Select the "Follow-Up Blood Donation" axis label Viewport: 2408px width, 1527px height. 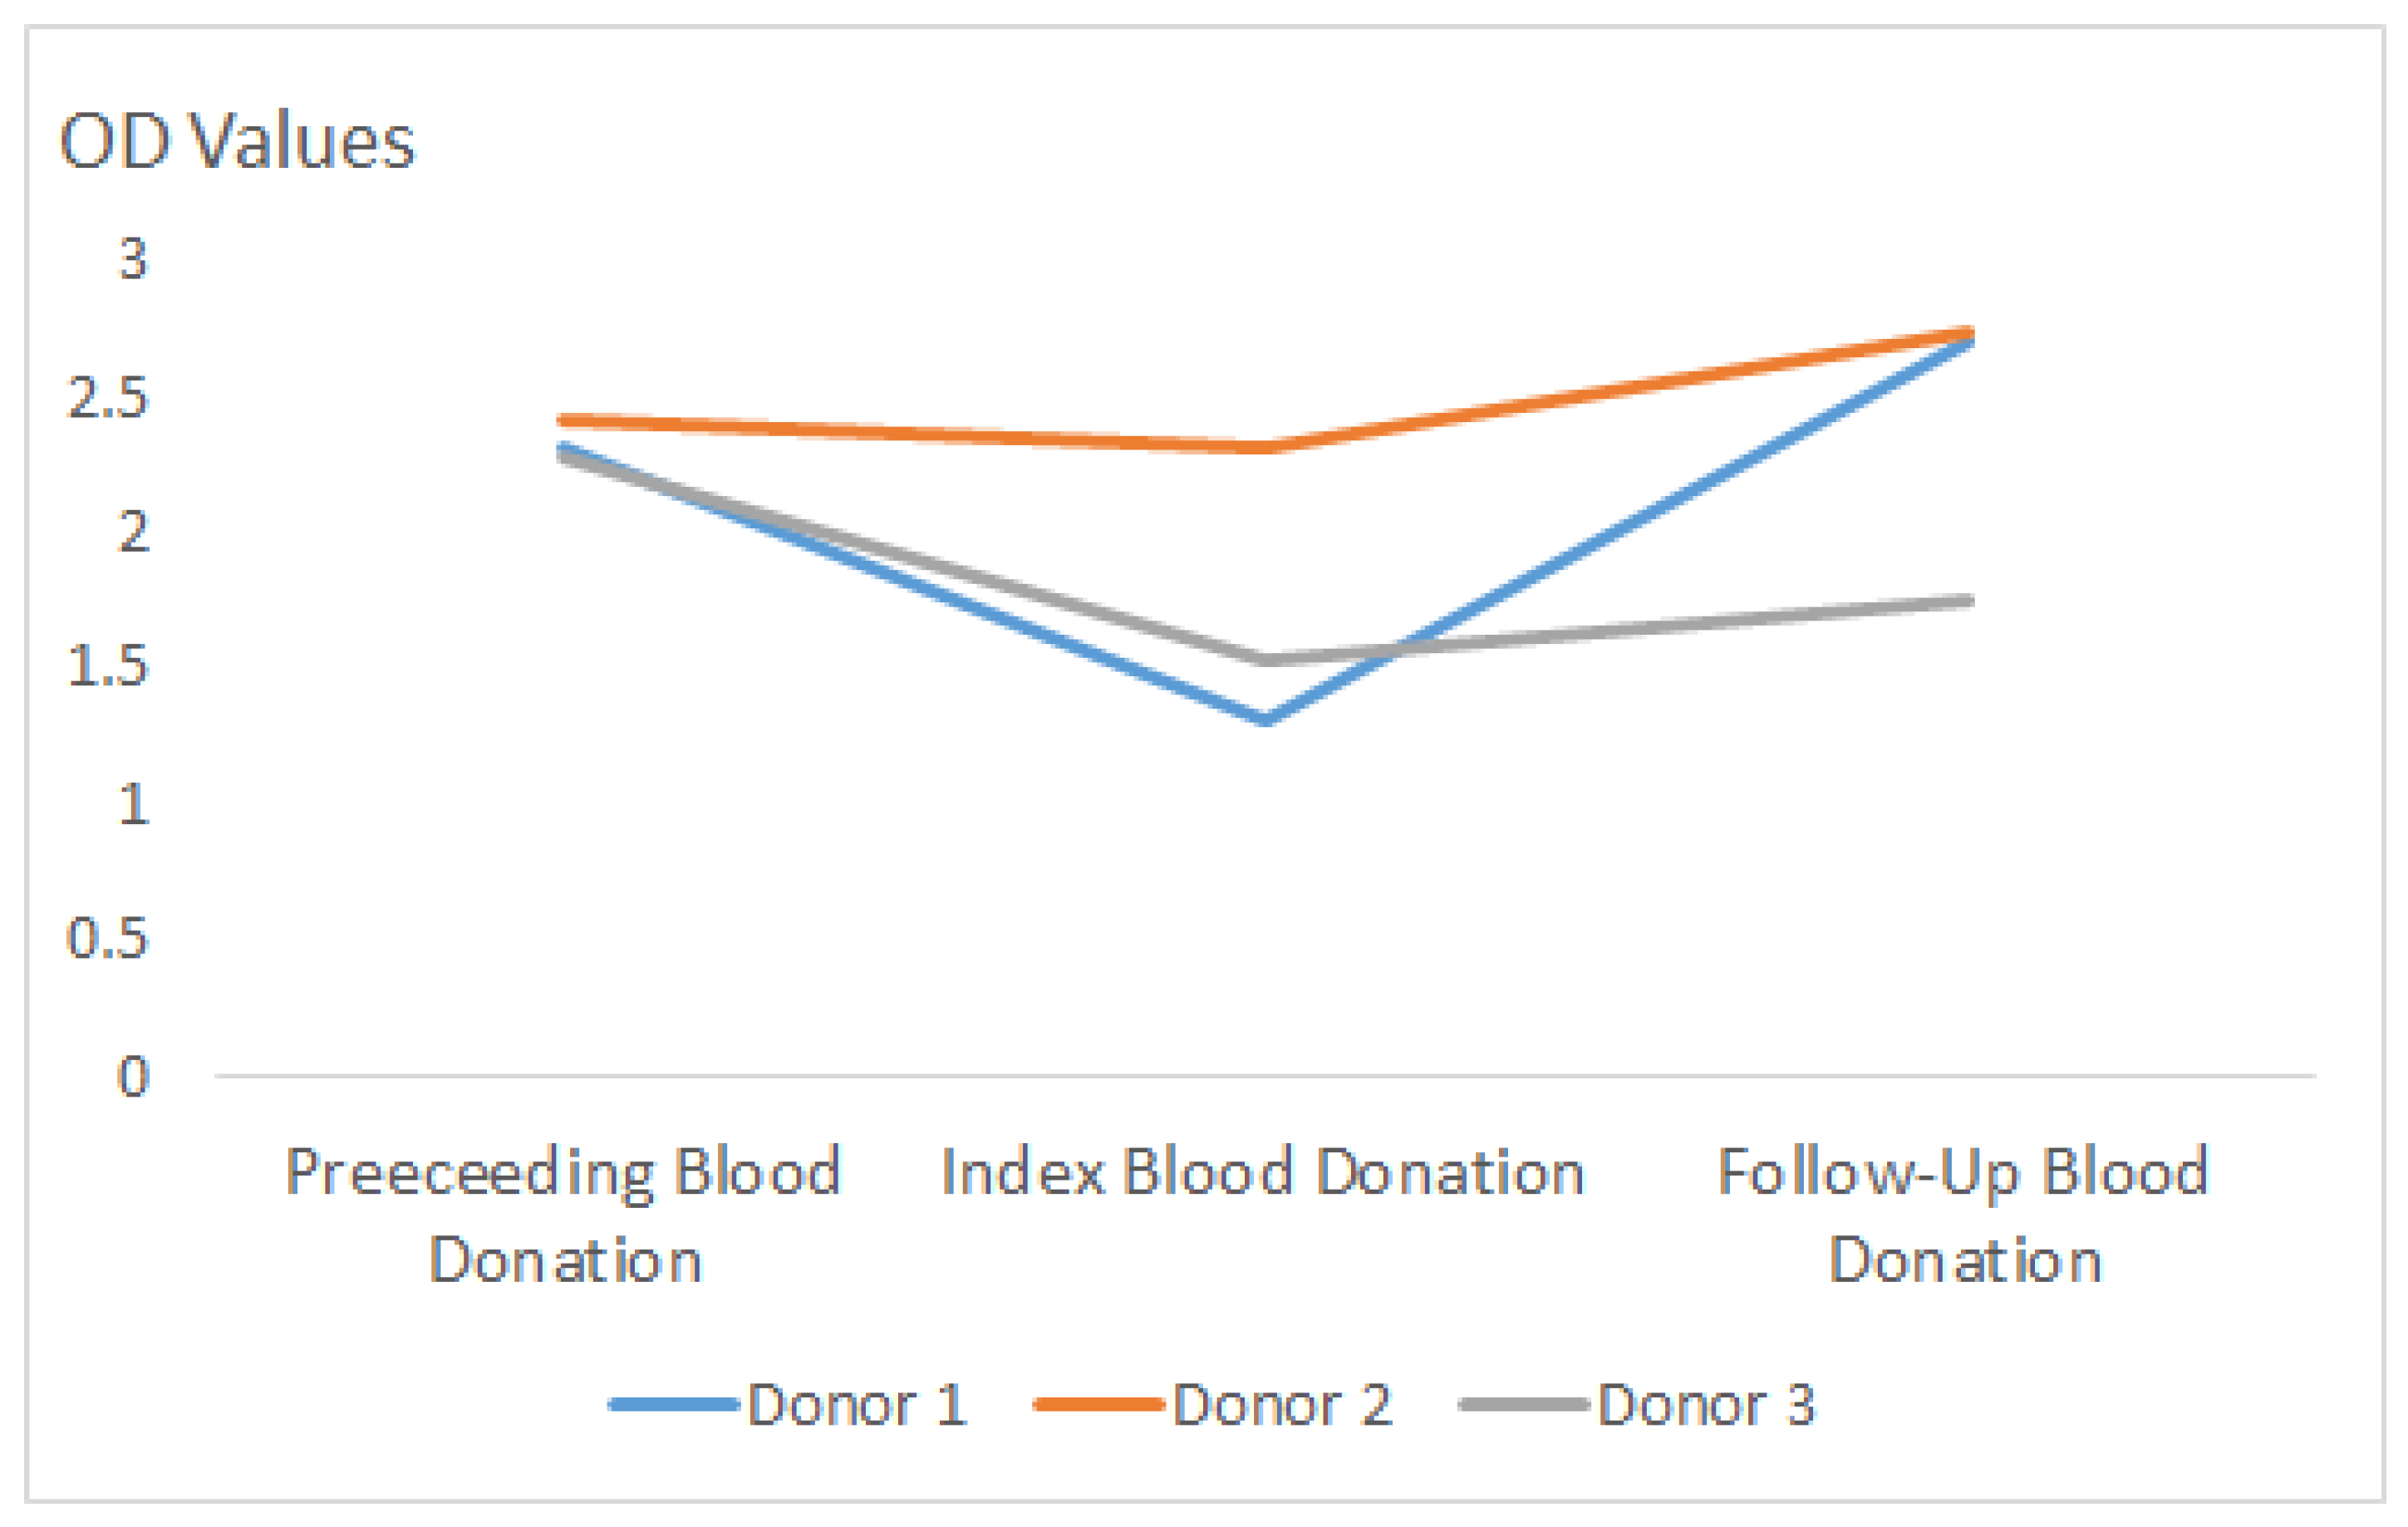point(1964,1215)
